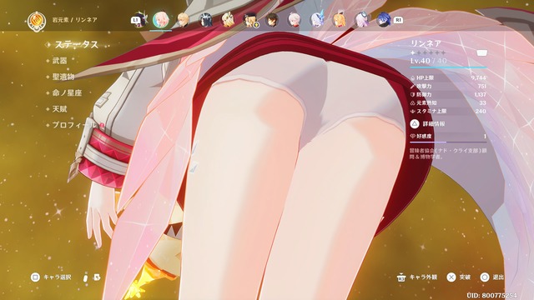Viewport: 534px width, 300px height.
Task: Open the 武器 menu tab
Action: coord(59,61)
